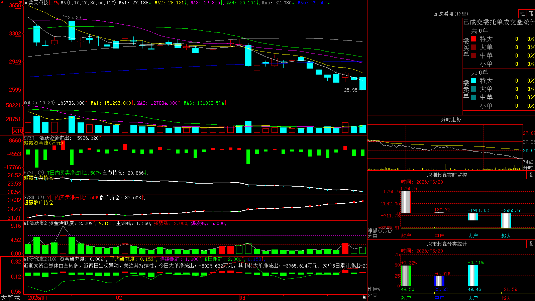Select the 深市超赢分类统计 panel title
Screen dimensions: 535x301
point(447,244)
